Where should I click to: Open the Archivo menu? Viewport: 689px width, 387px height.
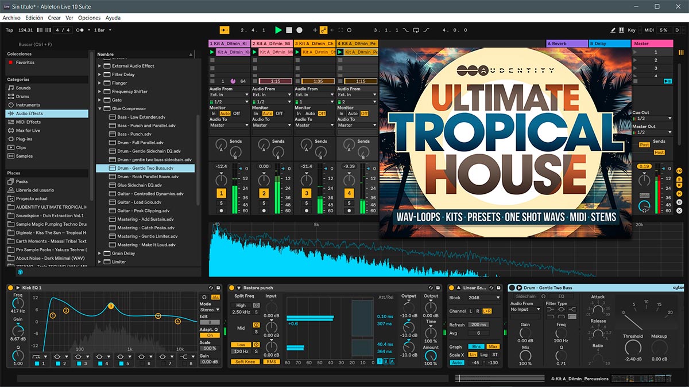pos(11,18)
